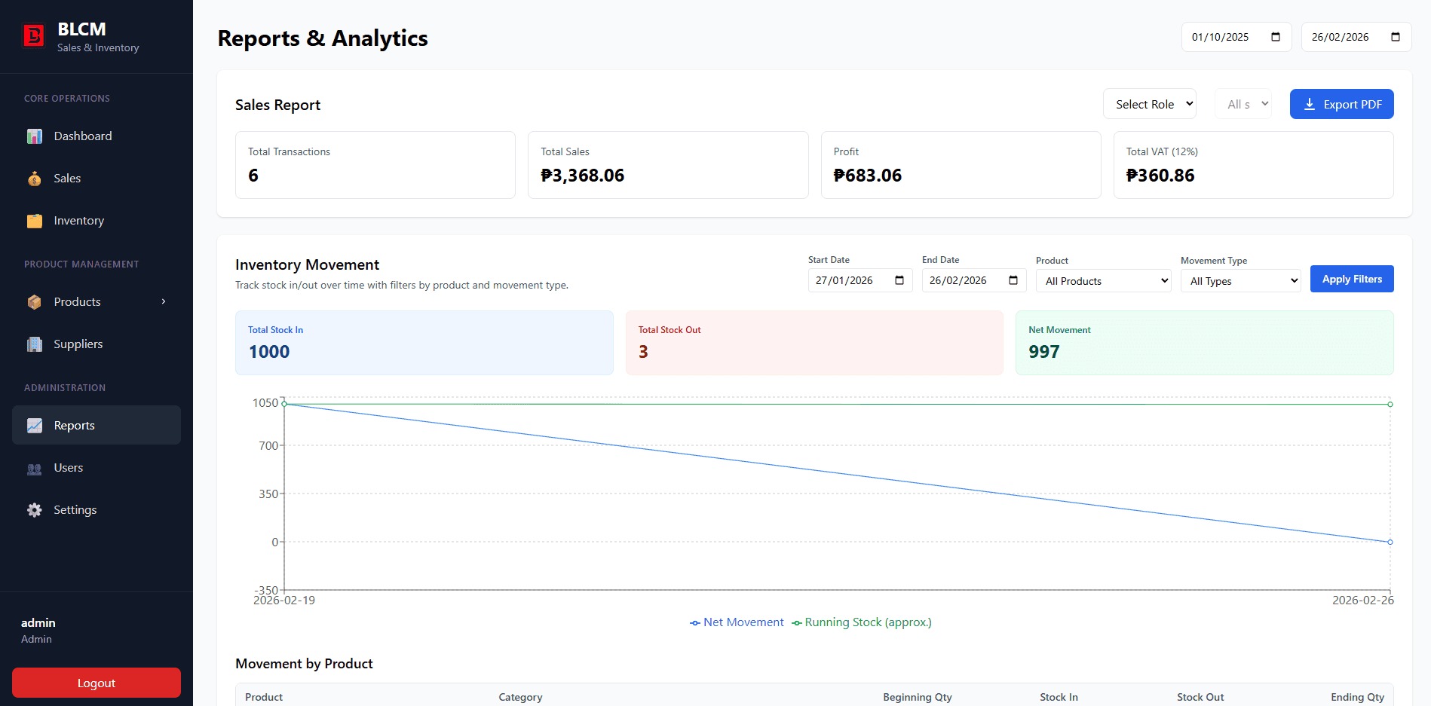Click the Products box icon
The height and width of the screenshot is (706, 1431).
coord(35,302)
